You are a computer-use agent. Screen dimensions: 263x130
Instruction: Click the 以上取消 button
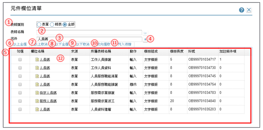point(41,44)
